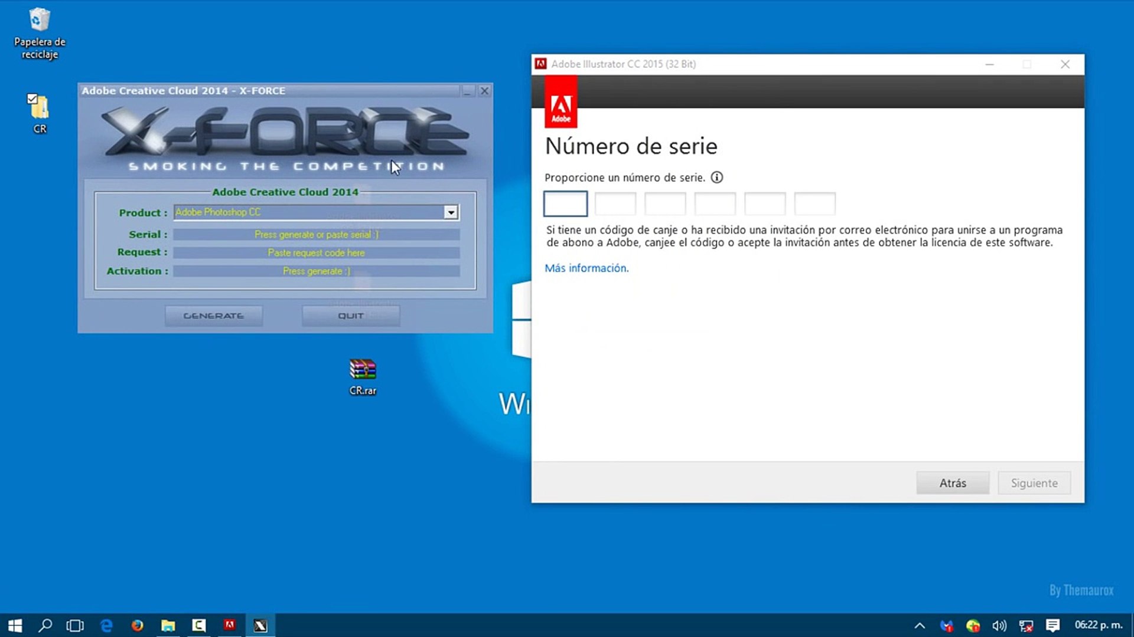1134x637 pixels.
Task: Open the Windows Start menu
Action: (15, 625)
